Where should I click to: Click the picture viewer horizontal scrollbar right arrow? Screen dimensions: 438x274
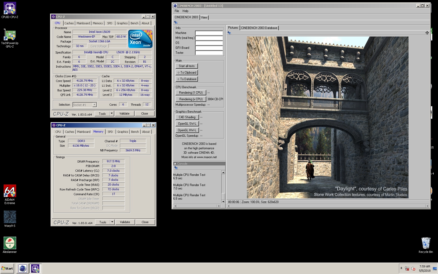[x=427, y=206]
